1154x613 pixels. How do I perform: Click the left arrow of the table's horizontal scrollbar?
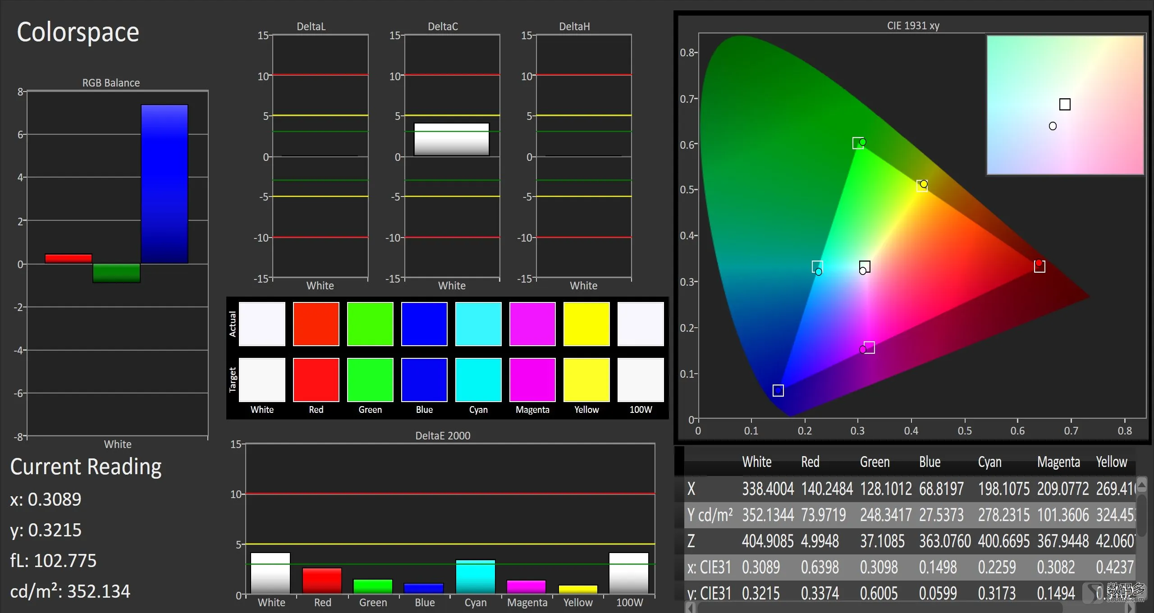[x=690, y=608]
